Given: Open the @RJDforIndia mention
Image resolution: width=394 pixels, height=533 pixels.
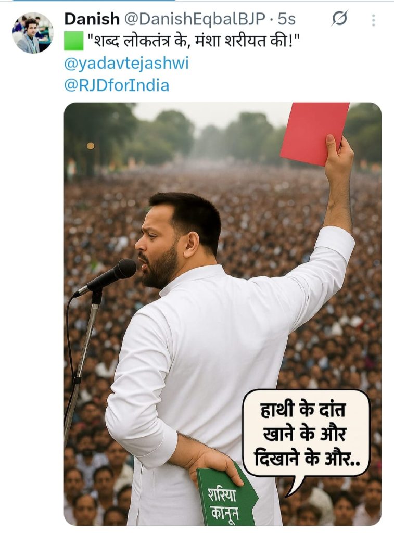Looking at the screenshot, I should [x=117, y=85].
